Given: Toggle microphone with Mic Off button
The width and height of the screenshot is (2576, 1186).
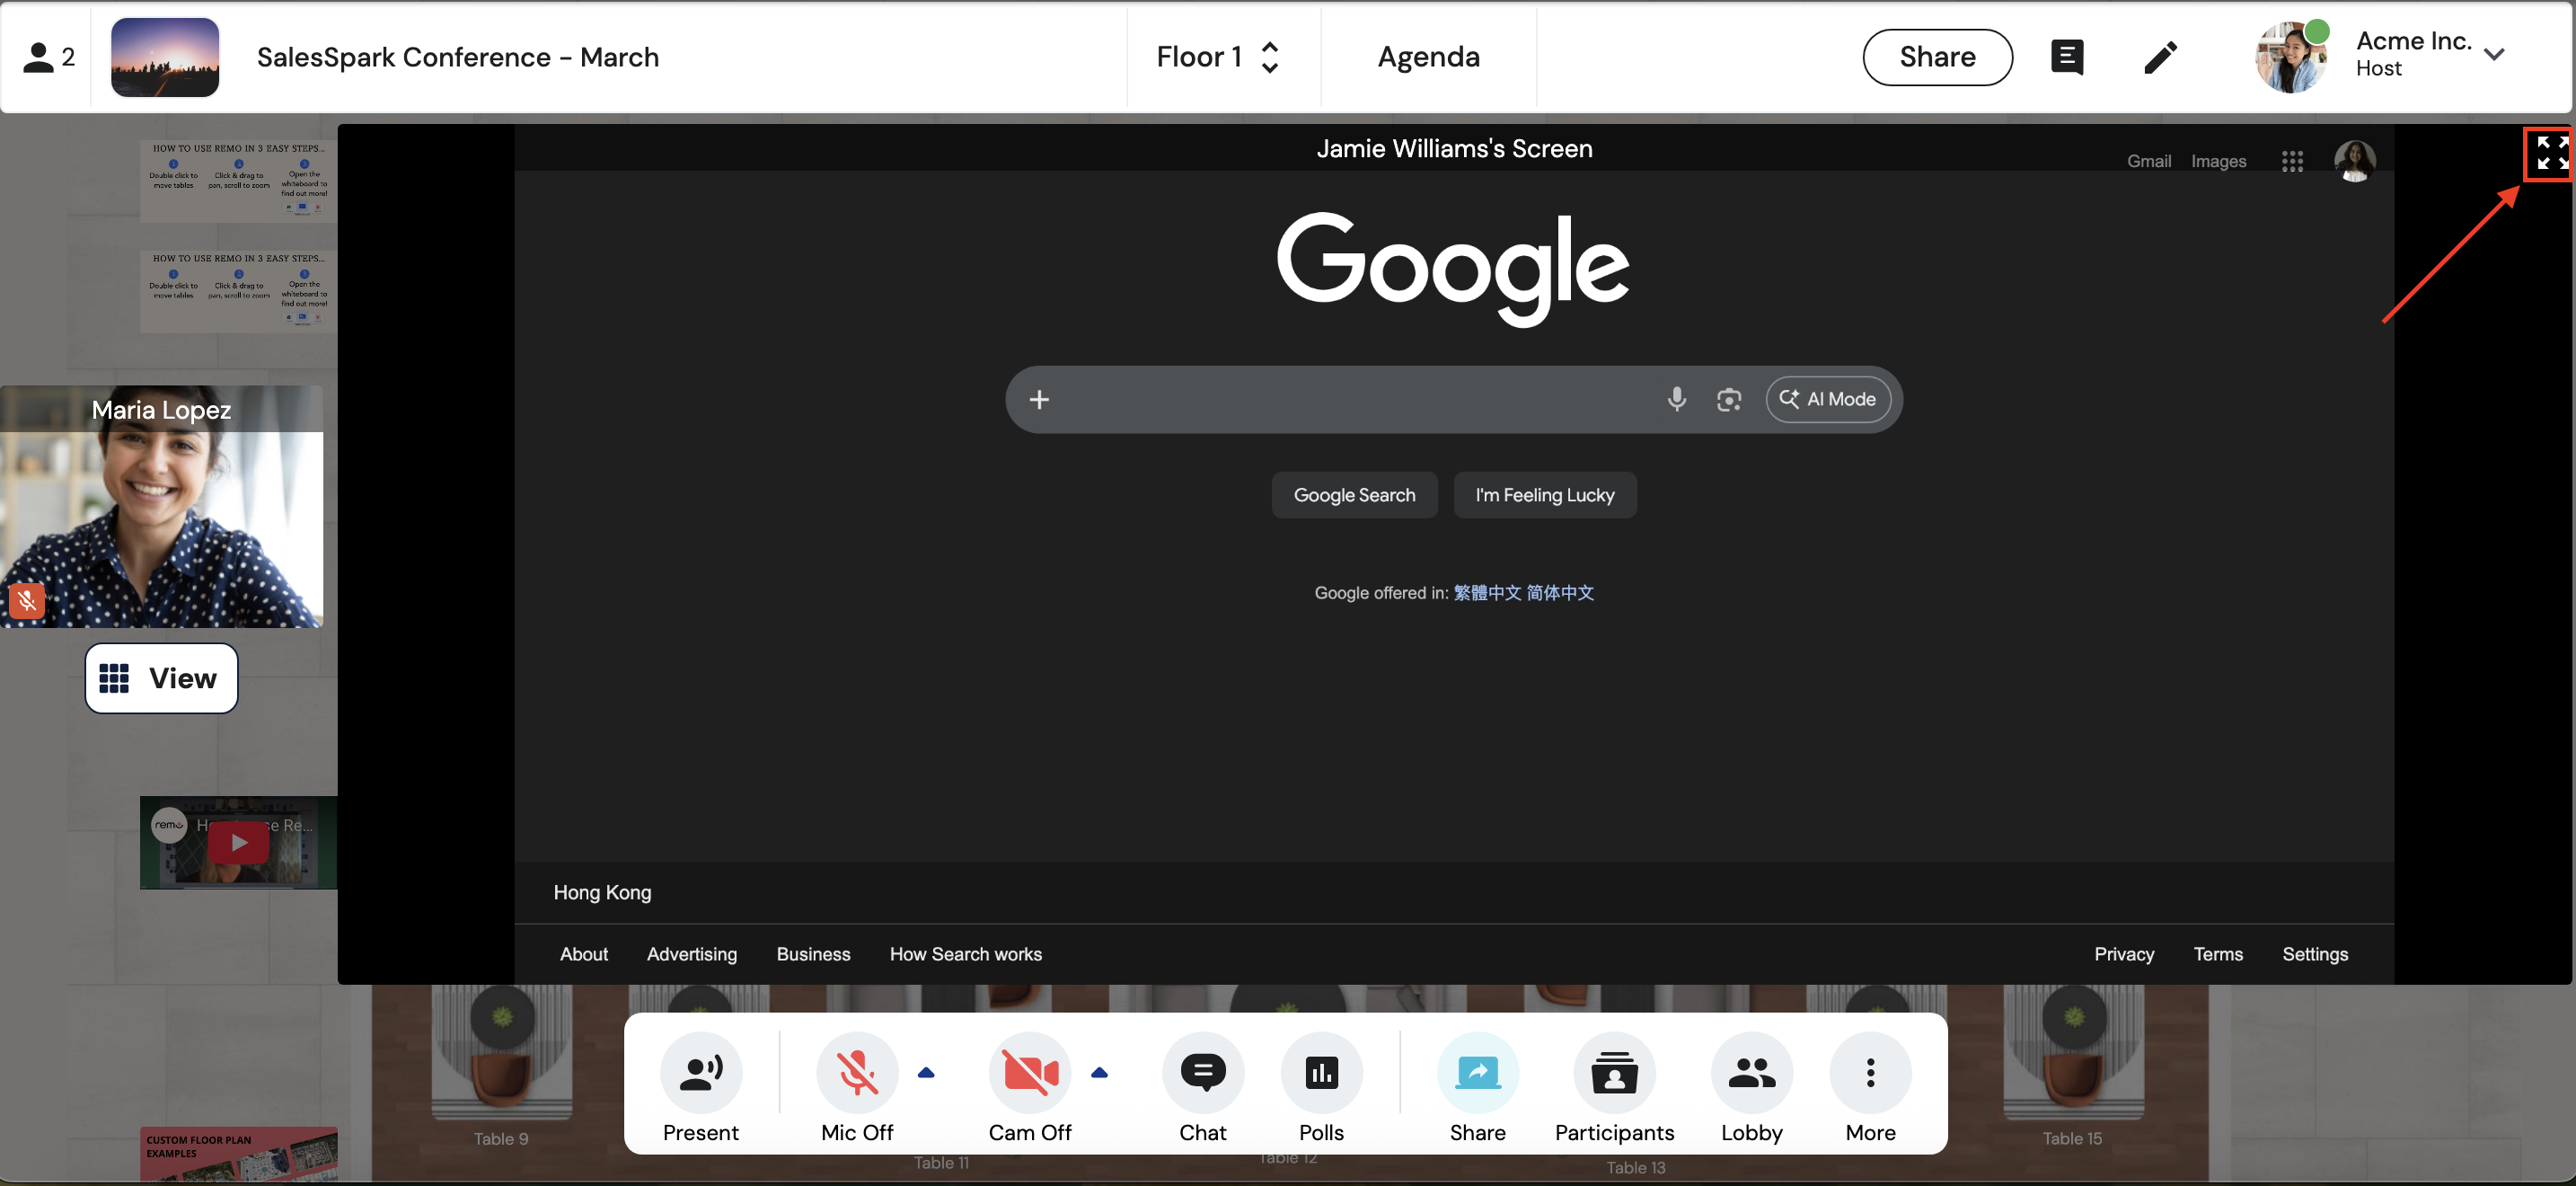Looking at the screenshot, I should [x=857, y=1074].
